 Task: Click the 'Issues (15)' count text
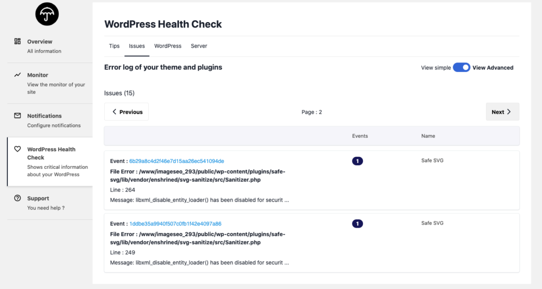coord(119,93)
